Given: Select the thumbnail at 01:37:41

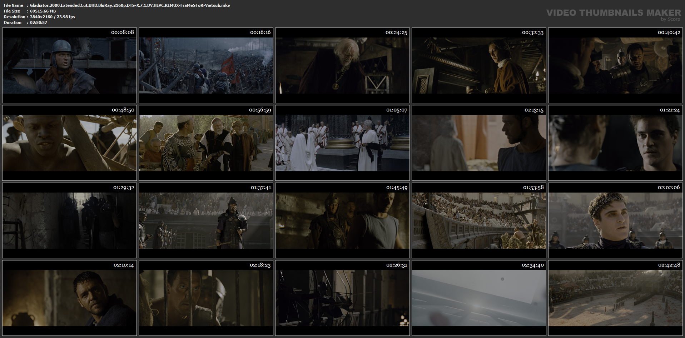Looking at the screenshot, I should click(x=206, y=220).
